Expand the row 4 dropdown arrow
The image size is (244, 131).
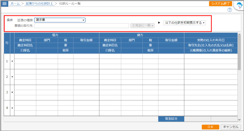coord(12,108)
